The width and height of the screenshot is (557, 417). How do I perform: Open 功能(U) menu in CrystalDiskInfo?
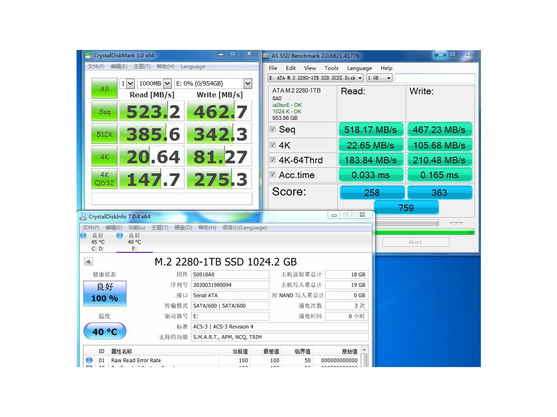point(137,228)
